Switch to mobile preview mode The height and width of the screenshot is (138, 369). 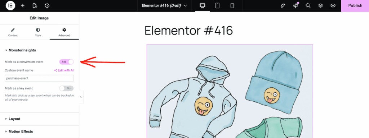click(x=232, y=6)
